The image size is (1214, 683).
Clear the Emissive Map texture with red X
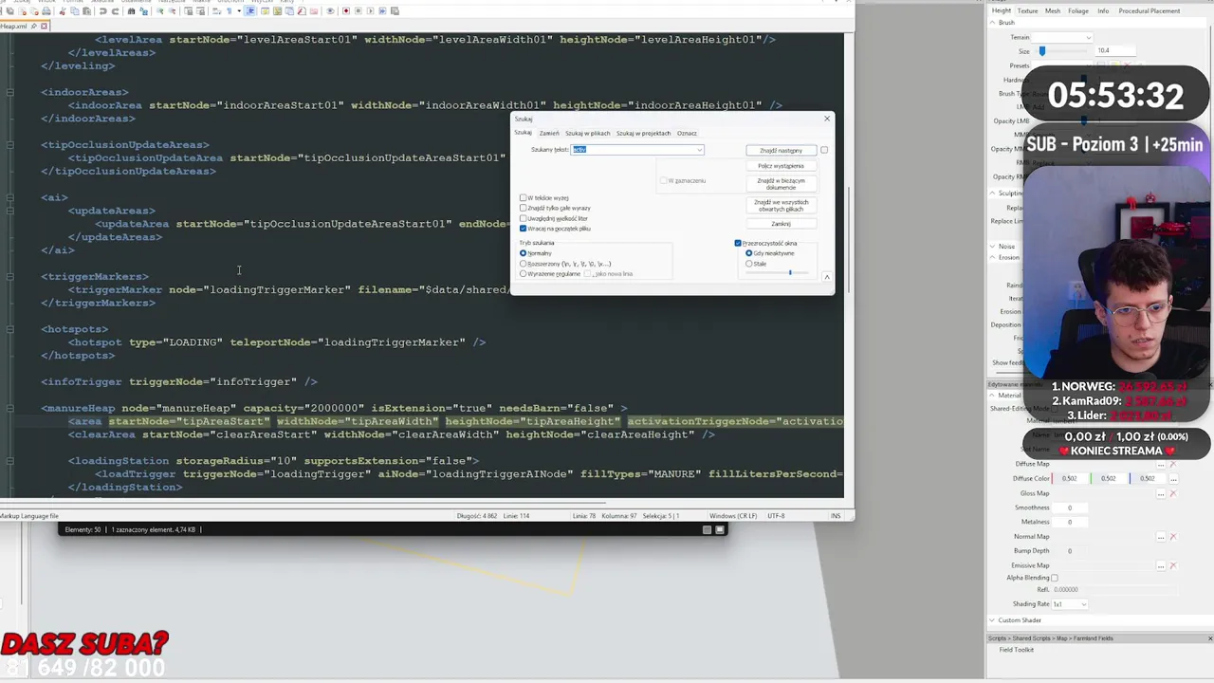1173,565
